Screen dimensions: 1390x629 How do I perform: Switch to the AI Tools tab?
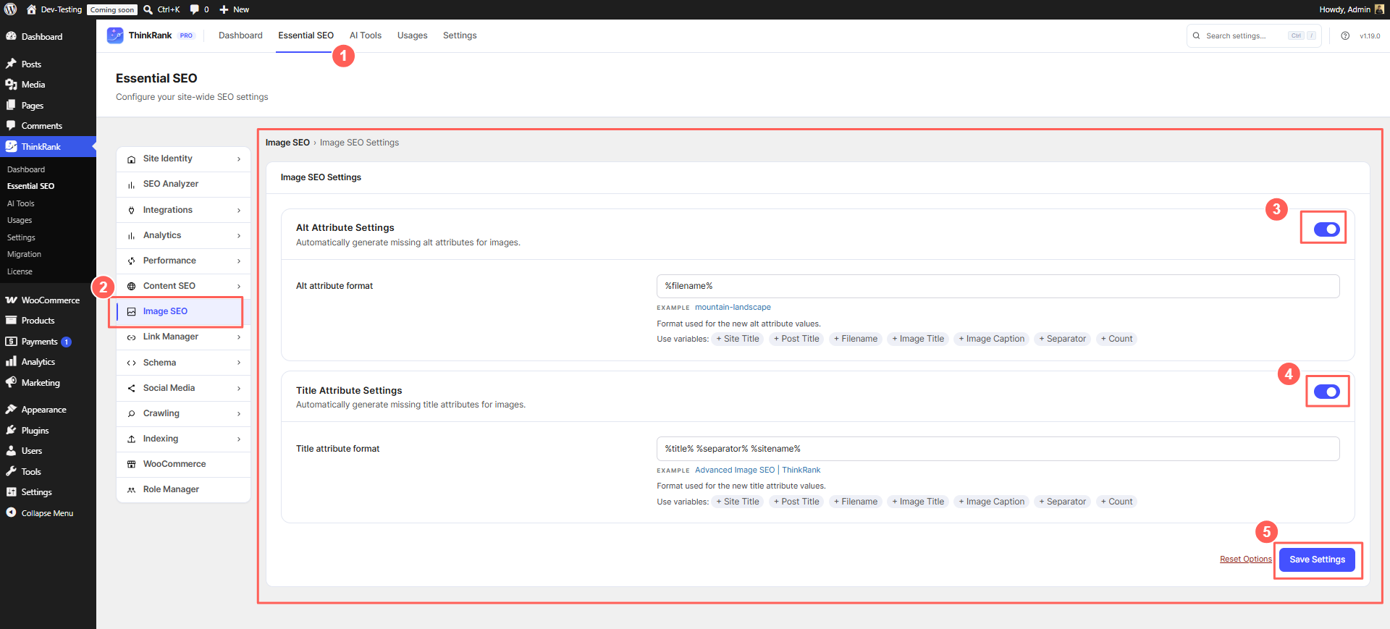tap(366, 35)
